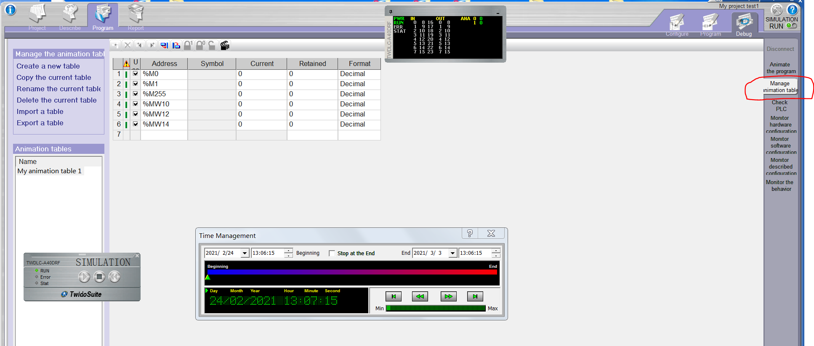Click the Force to 1 padlock icon
This screenshot has width=814, height=346.
pyautogui.click(x=188, y=45)
